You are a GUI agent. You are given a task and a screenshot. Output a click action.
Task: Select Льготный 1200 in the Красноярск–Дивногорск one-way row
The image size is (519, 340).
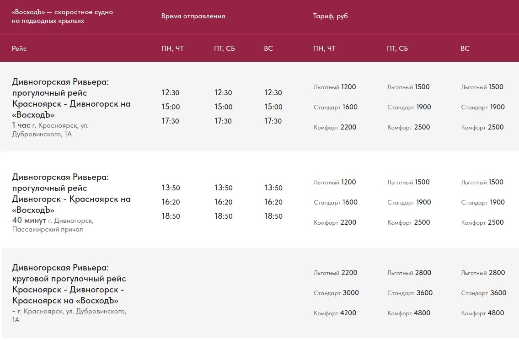tap(335, 87)
